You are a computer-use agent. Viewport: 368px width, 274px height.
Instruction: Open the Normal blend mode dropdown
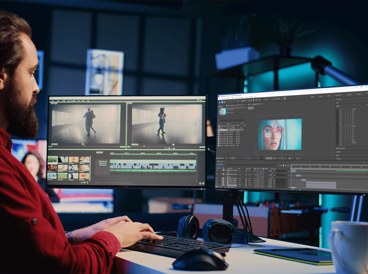(x=241, y=170)
